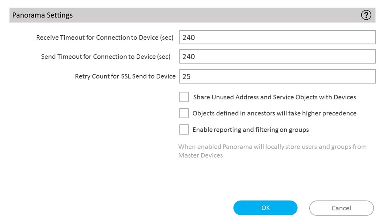This screenshot has width=382, height=222.
Task: Dismiss the dialog with Cancel
Action: tap(341, 208)
